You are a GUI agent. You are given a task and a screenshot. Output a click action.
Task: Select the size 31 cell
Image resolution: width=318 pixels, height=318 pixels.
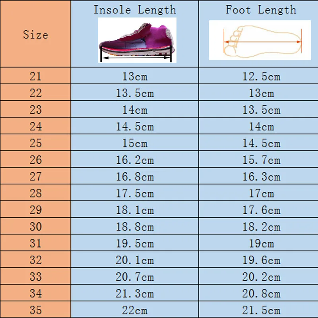pyautogui.click(x=35, y=243)
